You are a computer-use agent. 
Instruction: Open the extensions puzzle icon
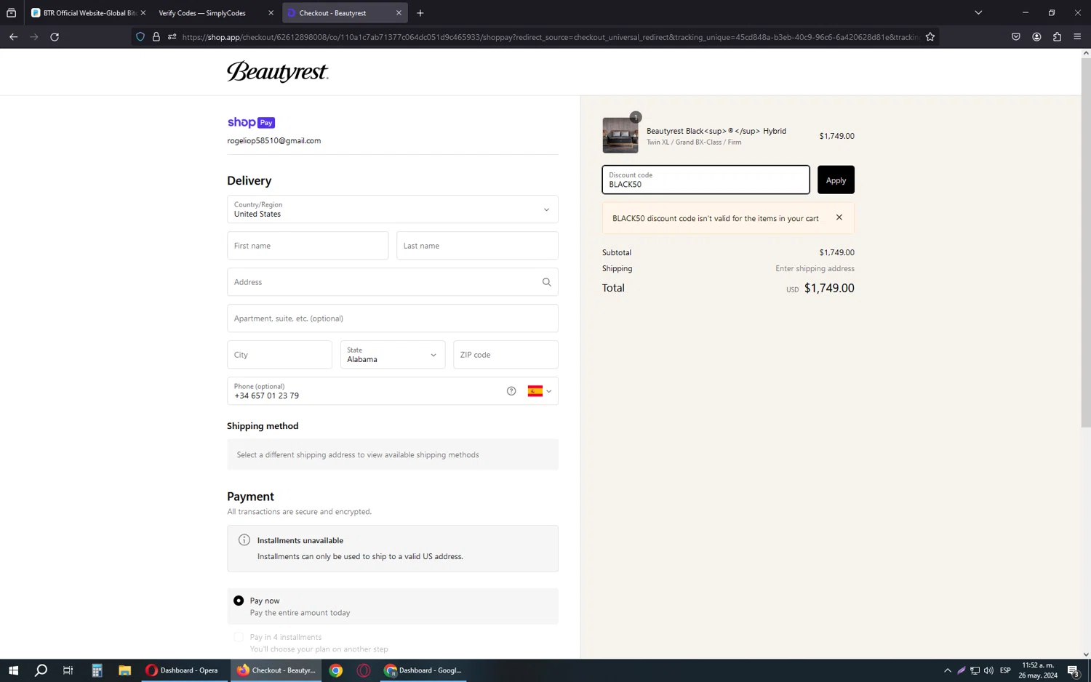point(1057,36)
